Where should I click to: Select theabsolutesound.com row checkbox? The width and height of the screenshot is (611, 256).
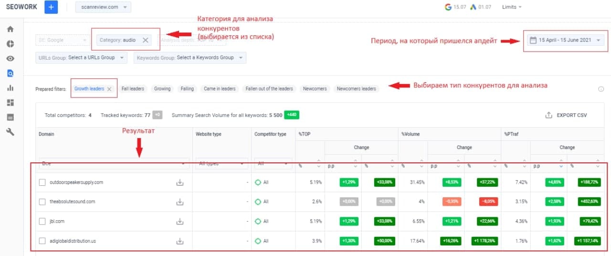coord(42,202)
